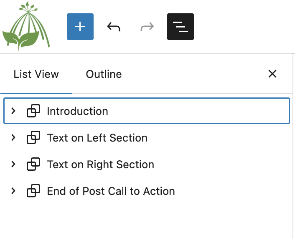Select the Text on Right Section label
Image resolution: width=295 pixels, height=239 pixels.
(100, 164)
